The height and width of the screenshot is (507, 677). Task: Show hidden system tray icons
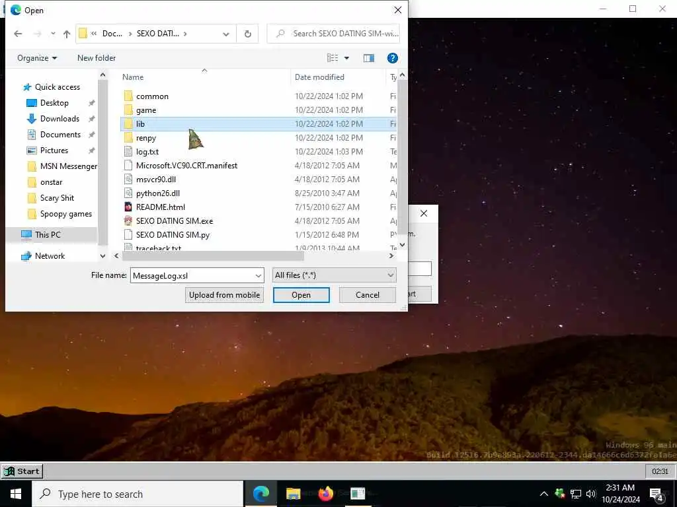544,494
